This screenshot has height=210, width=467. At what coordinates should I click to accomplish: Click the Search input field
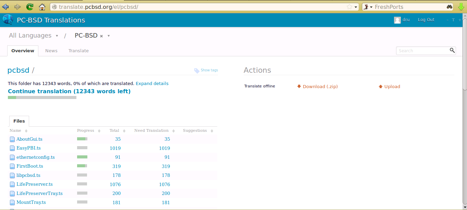422,51
